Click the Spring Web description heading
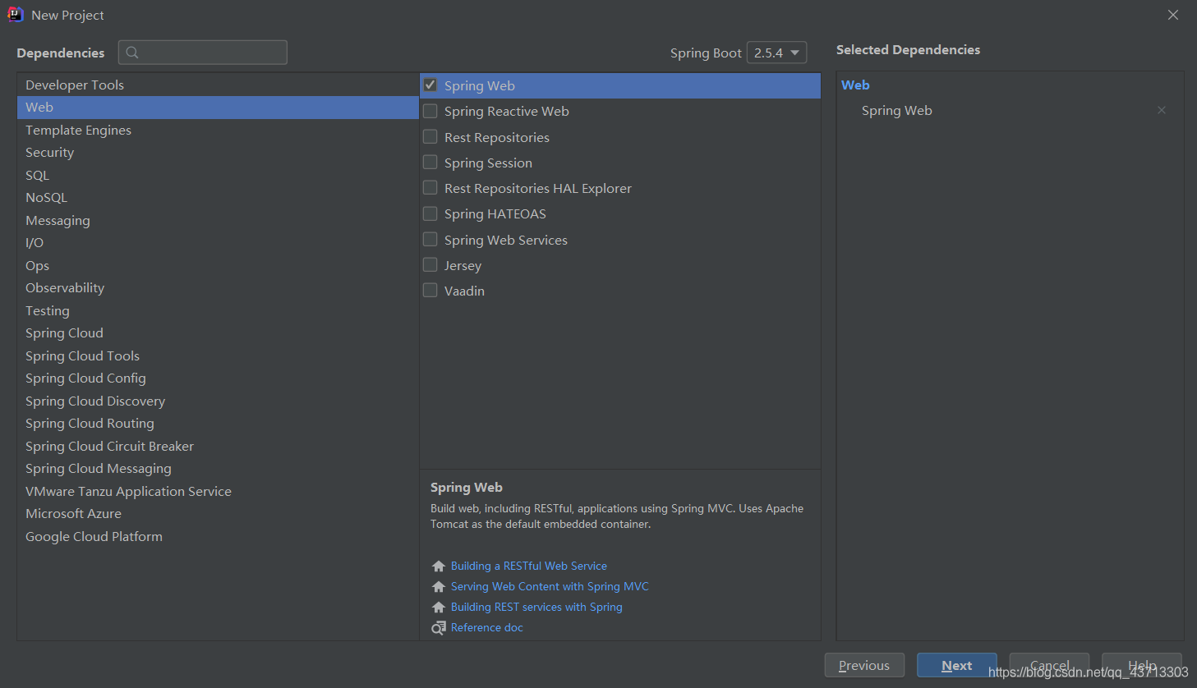Viewport: 1197px width, 688px height. [x=467, y=487]
